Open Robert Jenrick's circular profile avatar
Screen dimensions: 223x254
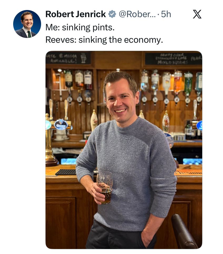[x=27, y=24]
